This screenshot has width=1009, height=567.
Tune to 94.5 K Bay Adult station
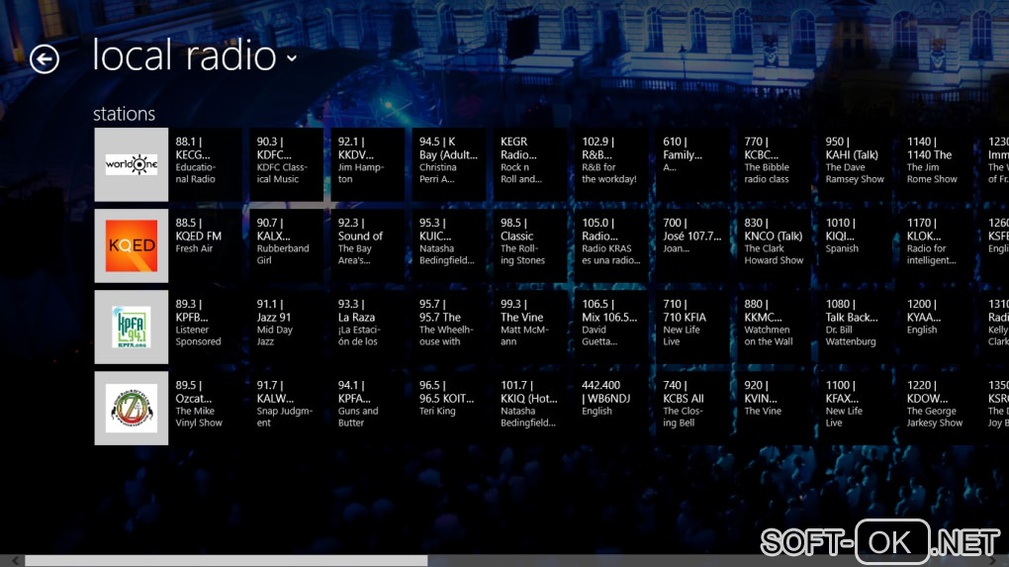point(449,165)
